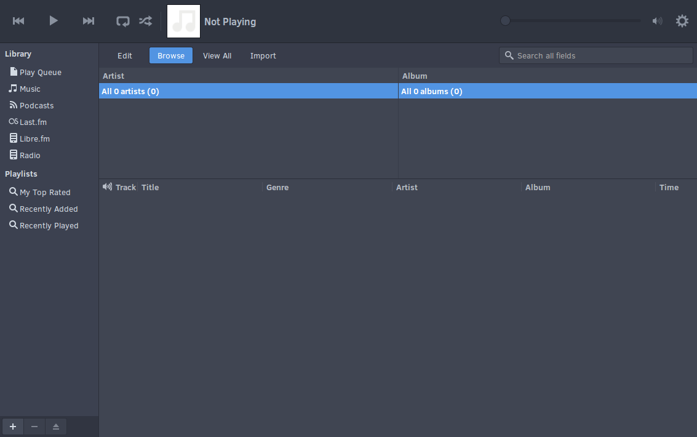This screenshot has width=697, height=437.
Task: Open the volume control speaker icon
Action: pyautogui.click(x=657, y=21)
